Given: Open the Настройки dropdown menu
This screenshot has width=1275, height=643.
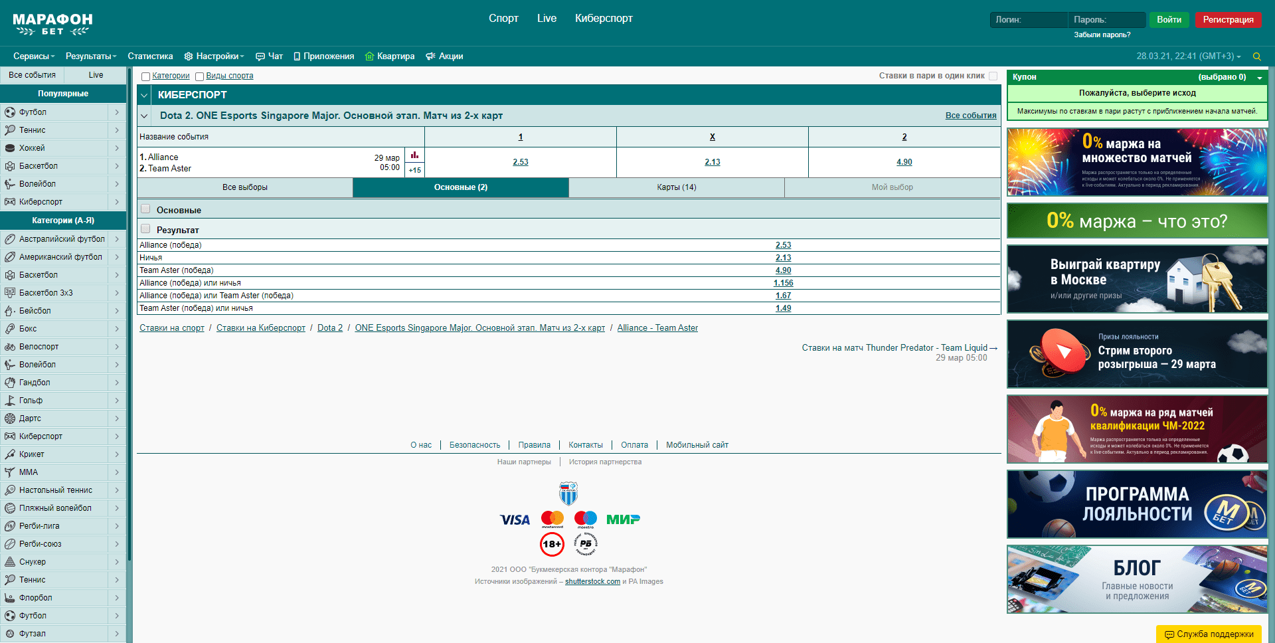Looking at the screenshot, I should pos(214,56).
